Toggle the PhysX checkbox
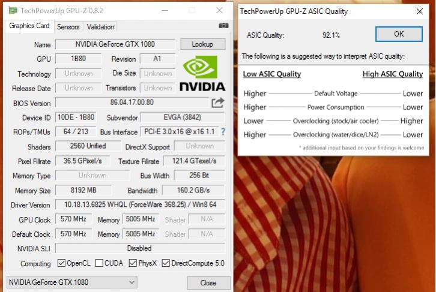The height and width of the screenshot is (292, 436). 133,263
